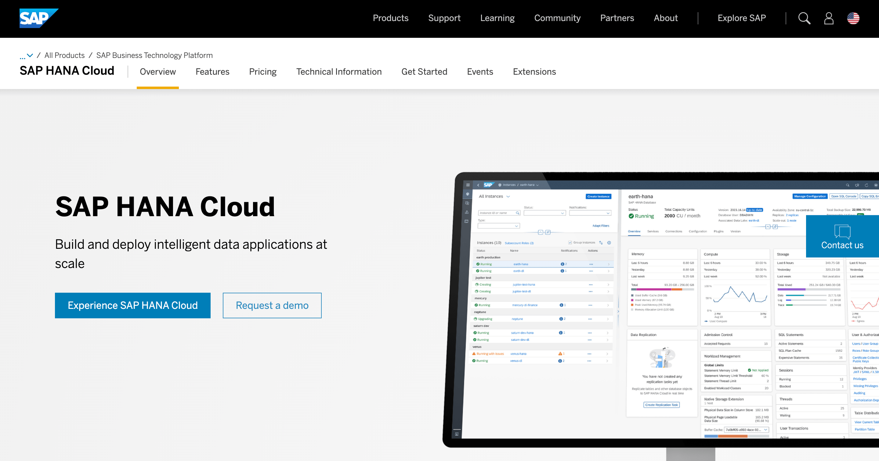Open the user account profile icon
The width and height of the screenshot is (879, 461).
tap(829, 18)
